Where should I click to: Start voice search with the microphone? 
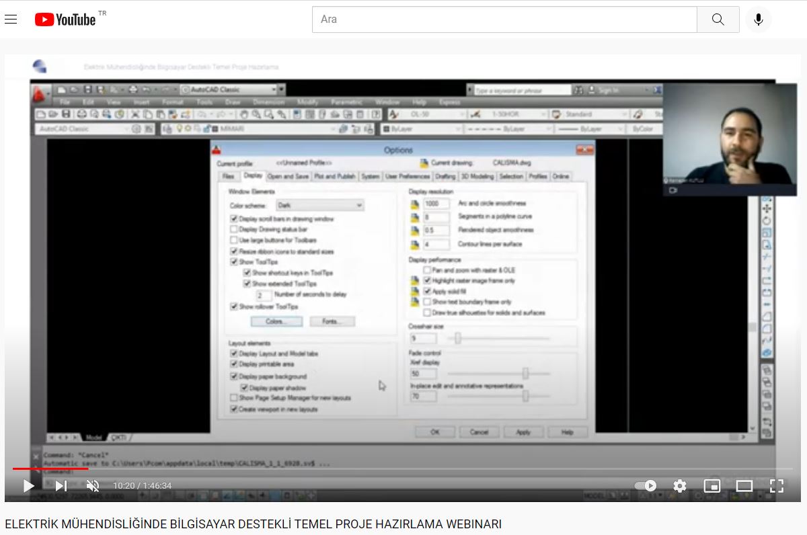point(759,19)
